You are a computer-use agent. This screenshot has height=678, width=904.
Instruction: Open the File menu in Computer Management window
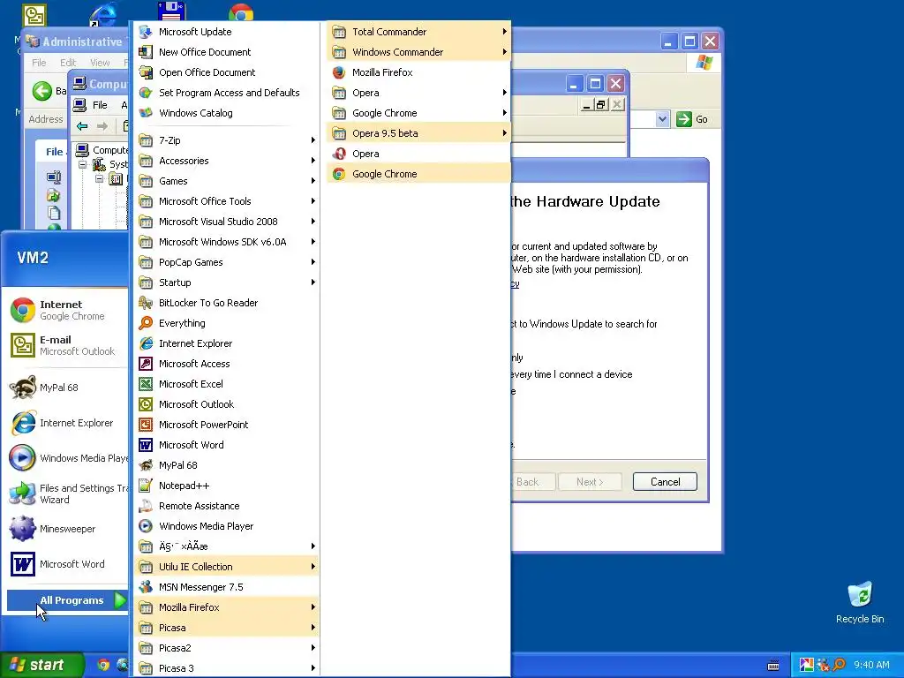(100, 105)
